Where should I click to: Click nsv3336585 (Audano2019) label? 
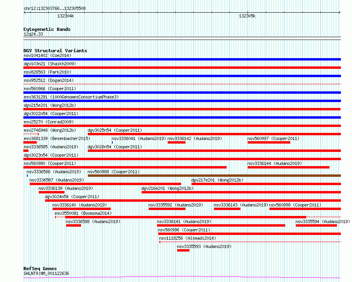(51, 147)
